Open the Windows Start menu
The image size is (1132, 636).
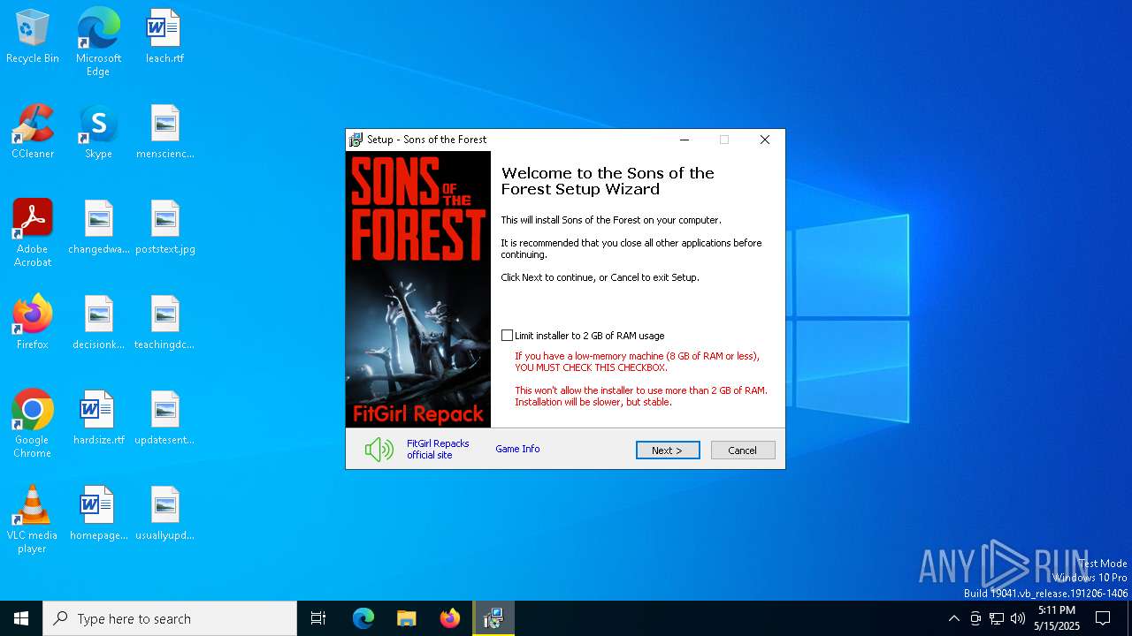point(21,618)
